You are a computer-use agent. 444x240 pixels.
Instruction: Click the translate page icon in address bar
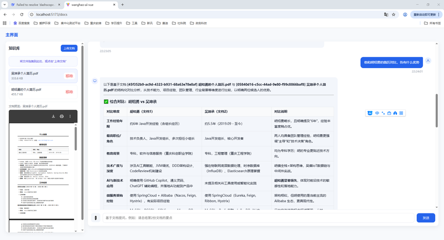(386, 14)
